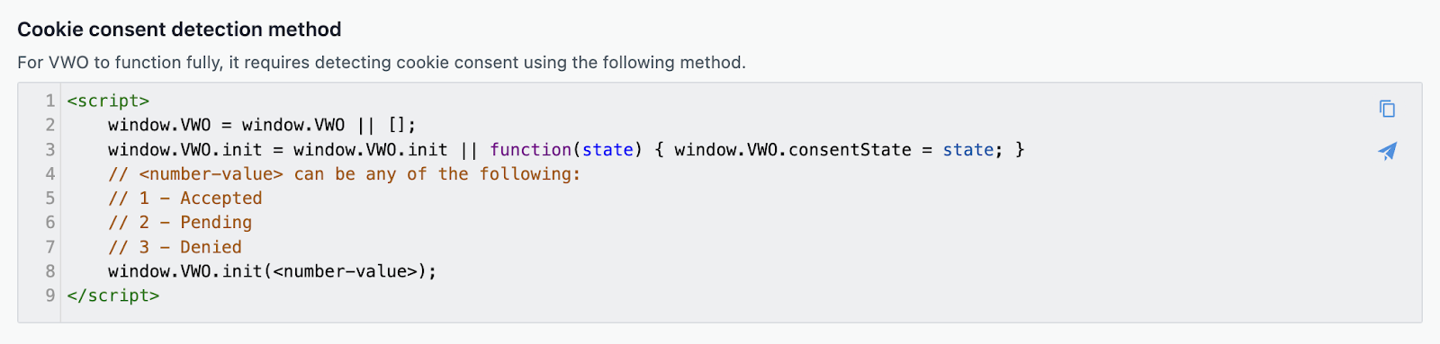The image size is (1440, 344).
Task: Click the window.VWO.init call on line 8
Action: [x=273, y=270]
